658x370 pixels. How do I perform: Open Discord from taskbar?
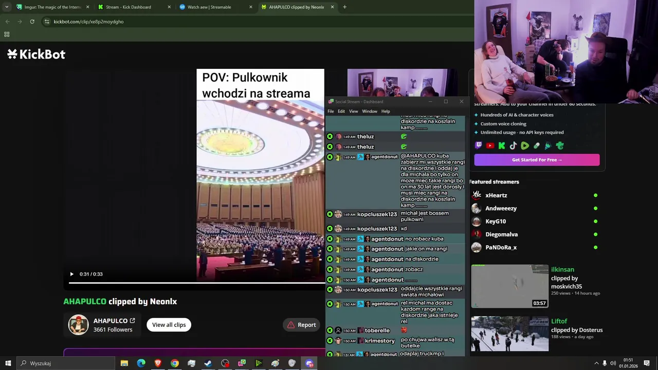point(309,363)
